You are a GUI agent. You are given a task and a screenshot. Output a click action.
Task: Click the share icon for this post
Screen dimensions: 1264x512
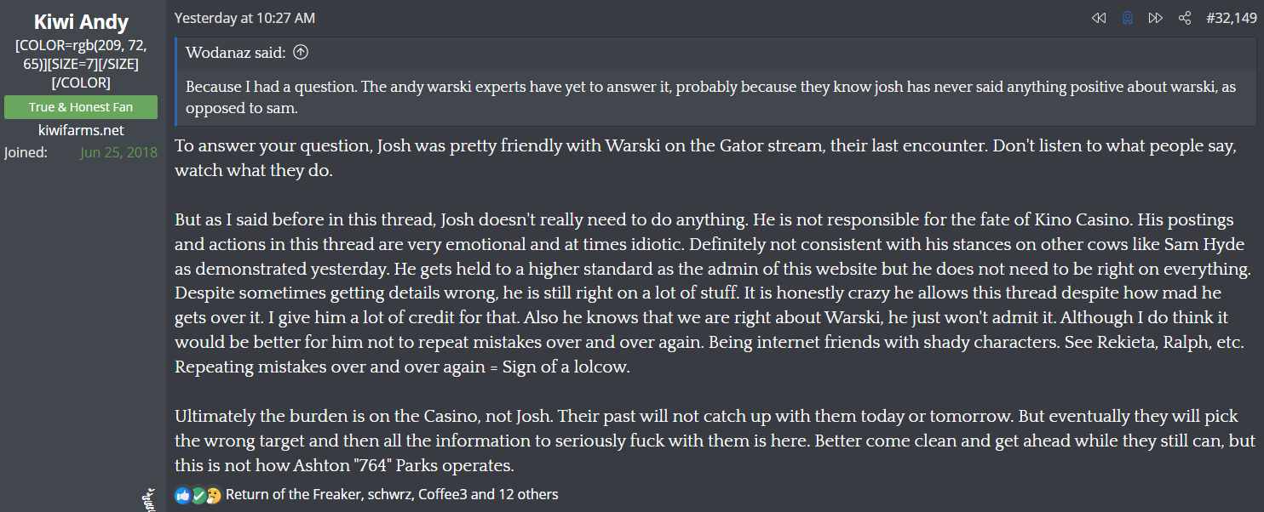[x=1184, y=18]
